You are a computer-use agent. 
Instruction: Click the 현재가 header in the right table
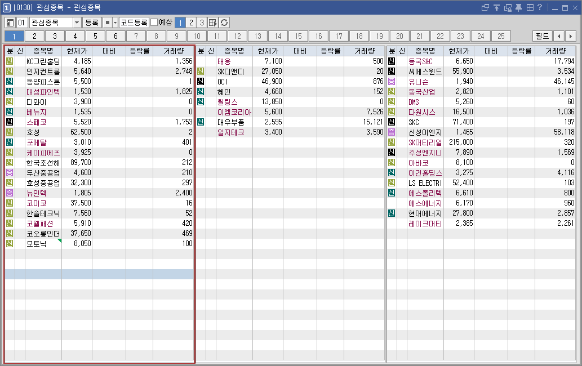459,51
